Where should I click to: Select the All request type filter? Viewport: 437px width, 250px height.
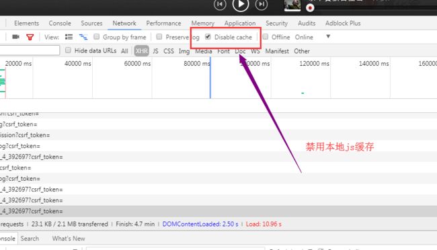pyautogui.click(x=124, y=51)
